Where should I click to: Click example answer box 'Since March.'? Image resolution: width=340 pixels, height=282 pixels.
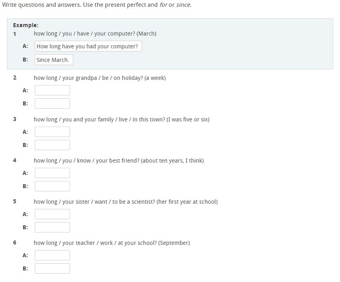[x=54, y=60]
